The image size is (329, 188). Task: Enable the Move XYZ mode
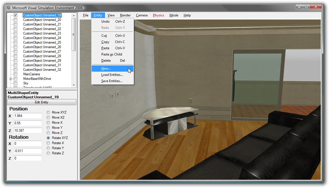[48, 112]
